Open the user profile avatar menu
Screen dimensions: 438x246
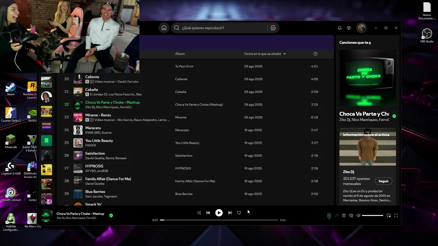click(x=361, y=28)
